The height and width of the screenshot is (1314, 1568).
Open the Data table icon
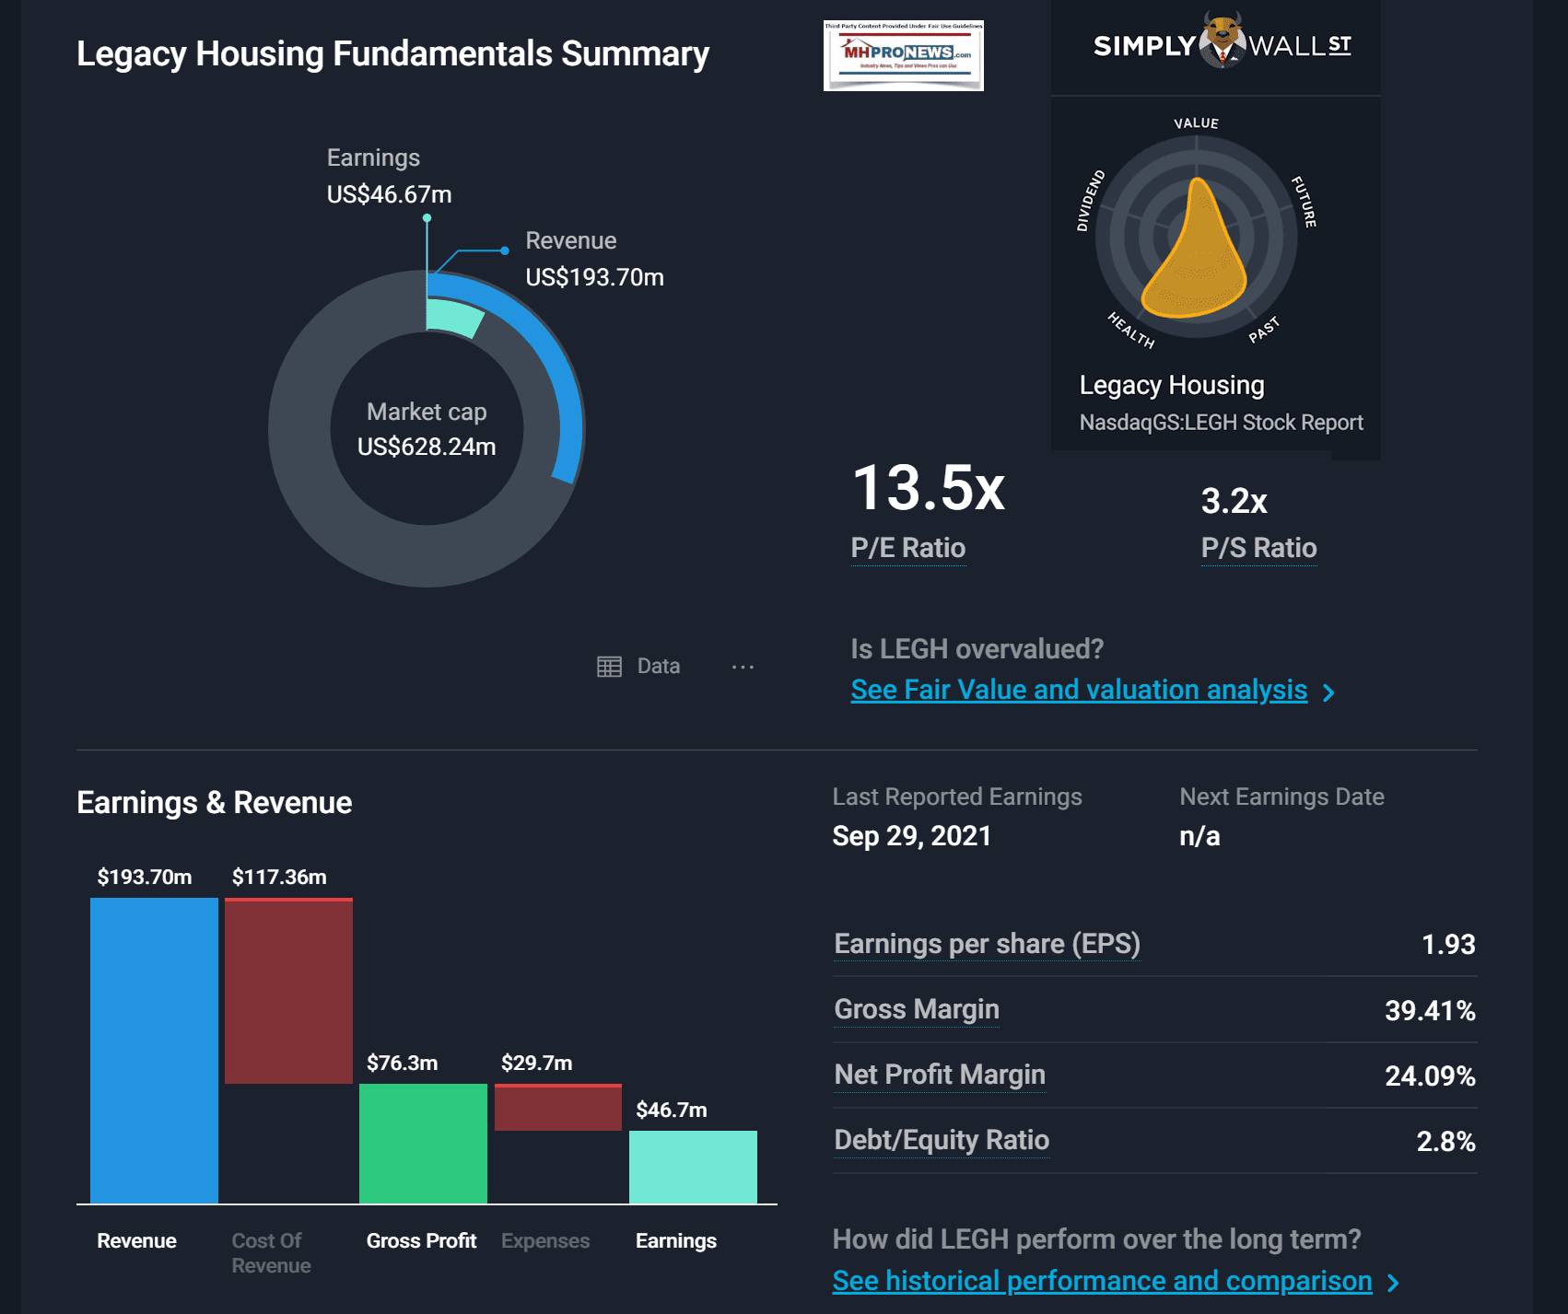tap(609, 667)
